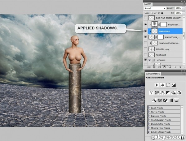Expand Selective Color Presets

[x=149, y=132]
